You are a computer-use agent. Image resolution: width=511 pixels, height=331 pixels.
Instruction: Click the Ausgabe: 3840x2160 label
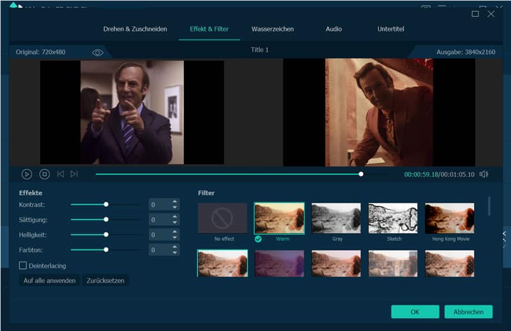tap(466, 52)
